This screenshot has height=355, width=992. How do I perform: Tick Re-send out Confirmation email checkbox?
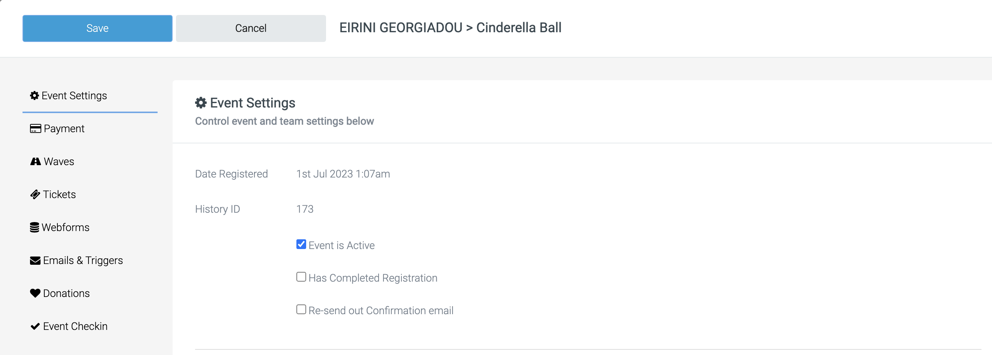[x=301, y=310]
